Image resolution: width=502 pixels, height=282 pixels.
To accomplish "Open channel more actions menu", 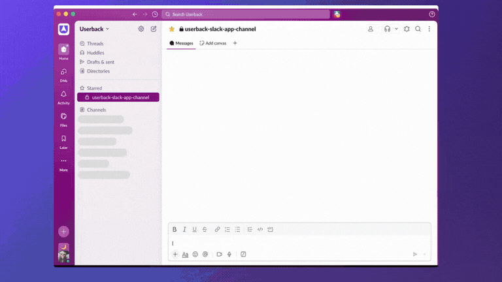I will tap(429, 29).
